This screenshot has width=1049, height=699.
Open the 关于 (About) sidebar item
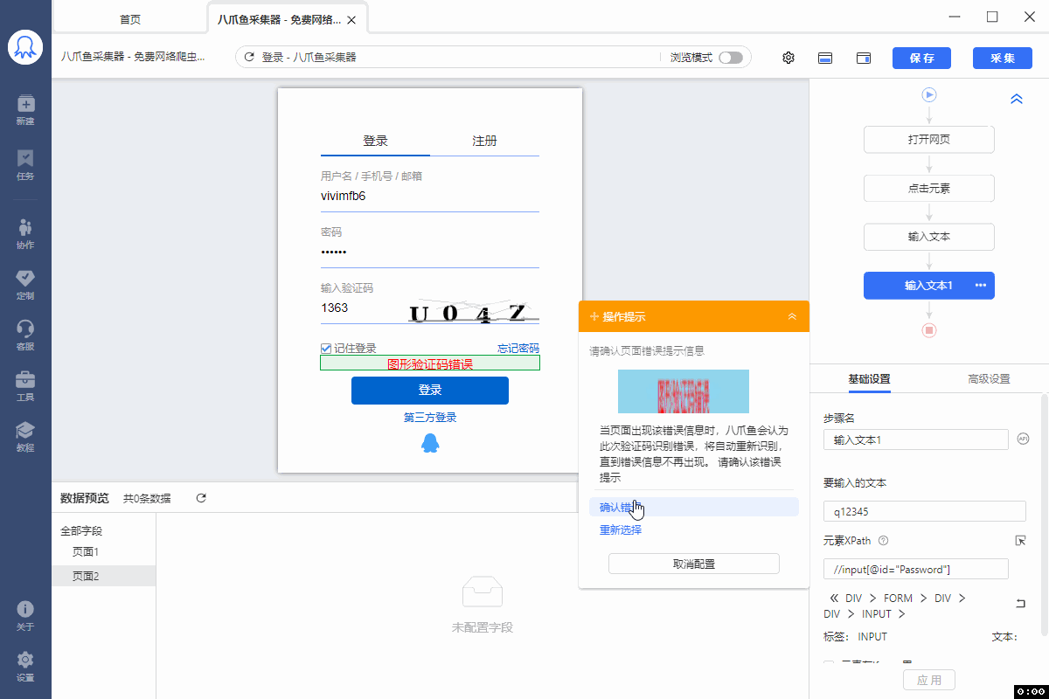click(x=25, y=615)
